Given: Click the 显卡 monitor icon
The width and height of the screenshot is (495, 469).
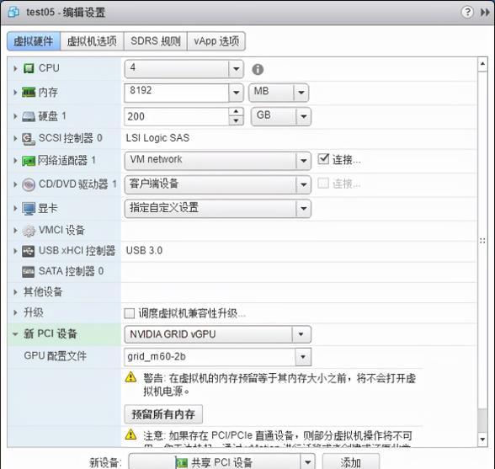Looking at the screenshot, I should [29, 209].
